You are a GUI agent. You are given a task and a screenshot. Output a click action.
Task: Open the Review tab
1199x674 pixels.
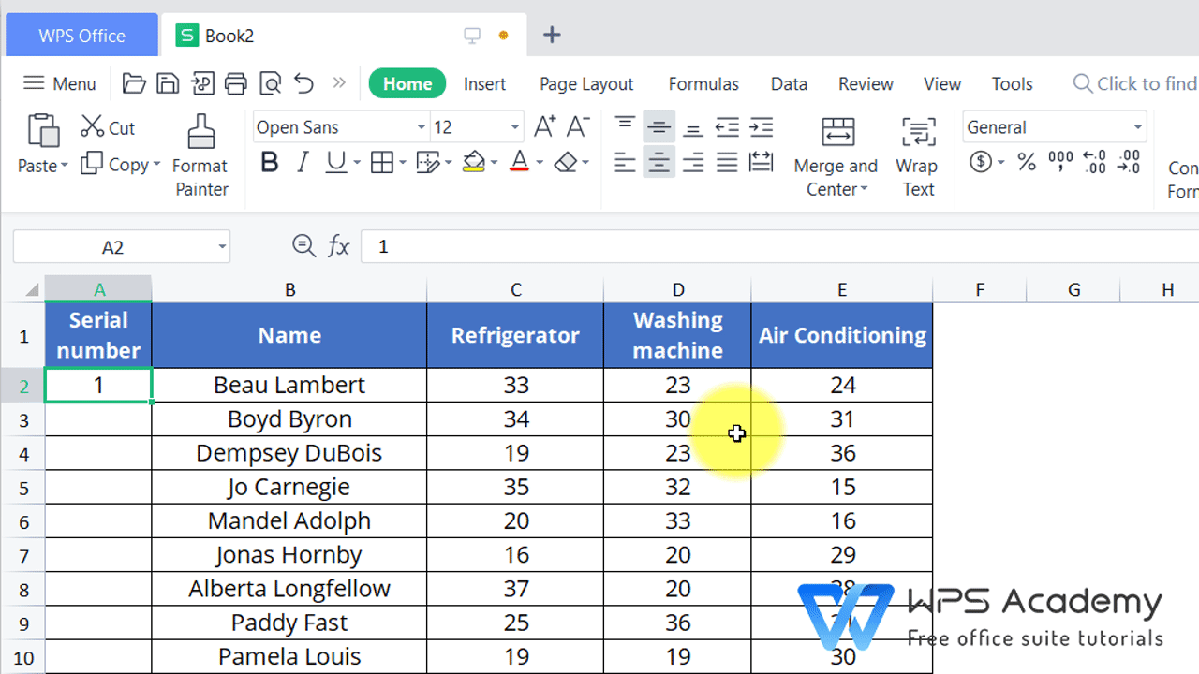[x=866, y=83]
